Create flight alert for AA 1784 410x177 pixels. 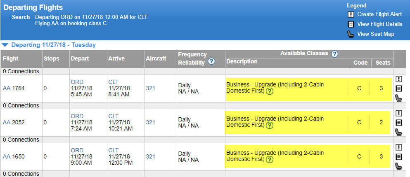click(399, 79)
